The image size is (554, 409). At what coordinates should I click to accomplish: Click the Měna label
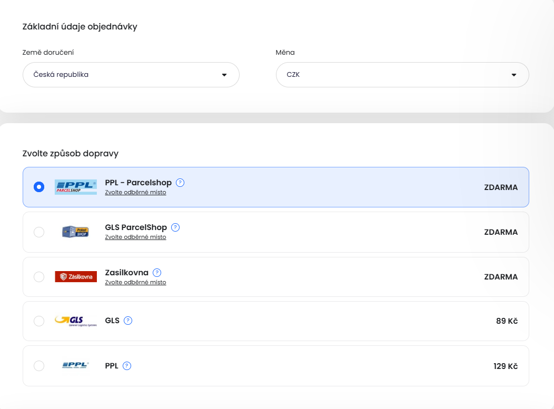pyautogui.click(x=285, y=52)
